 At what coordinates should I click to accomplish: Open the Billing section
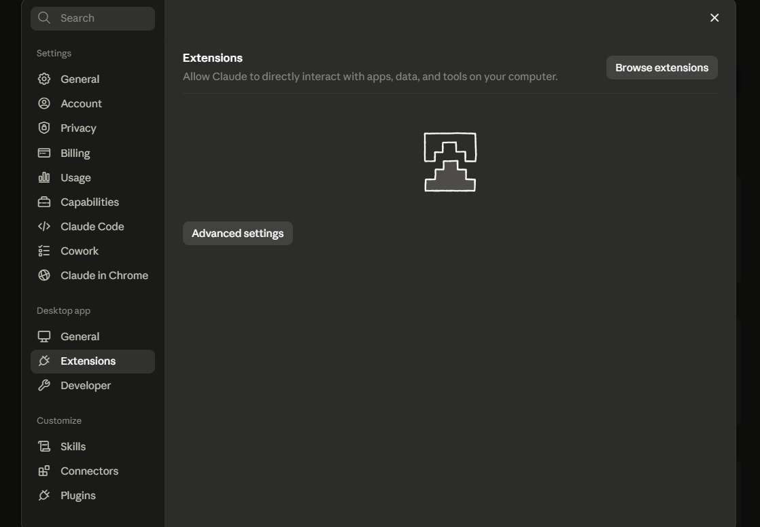click(x=92, y=153)
